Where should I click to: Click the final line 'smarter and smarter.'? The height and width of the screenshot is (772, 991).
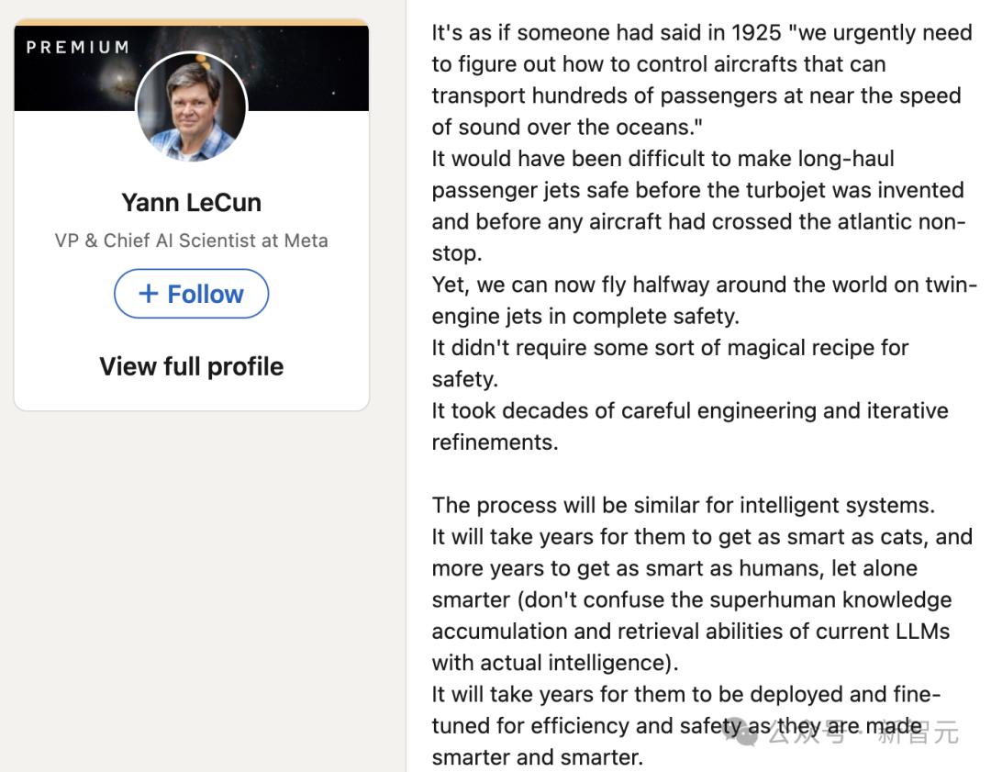pos(537,757)
